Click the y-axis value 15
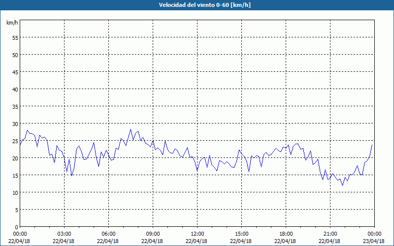 click(x=15, y=176)
